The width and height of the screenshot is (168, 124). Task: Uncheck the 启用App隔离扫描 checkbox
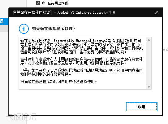pyautogui.click(x=38, y=3)
